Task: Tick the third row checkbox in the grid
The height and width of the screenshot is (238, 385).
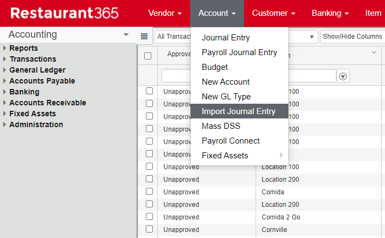Action: coord(149,116)
